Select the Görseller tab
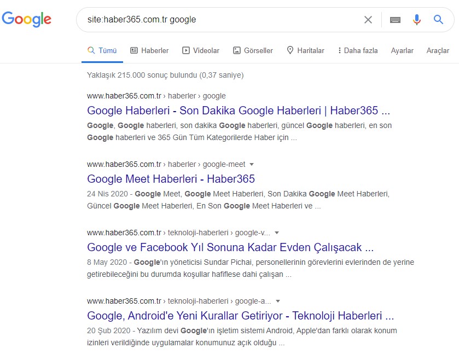Image resolution: width=459 pixels, height=354 pixels. [x=253, y=50]
